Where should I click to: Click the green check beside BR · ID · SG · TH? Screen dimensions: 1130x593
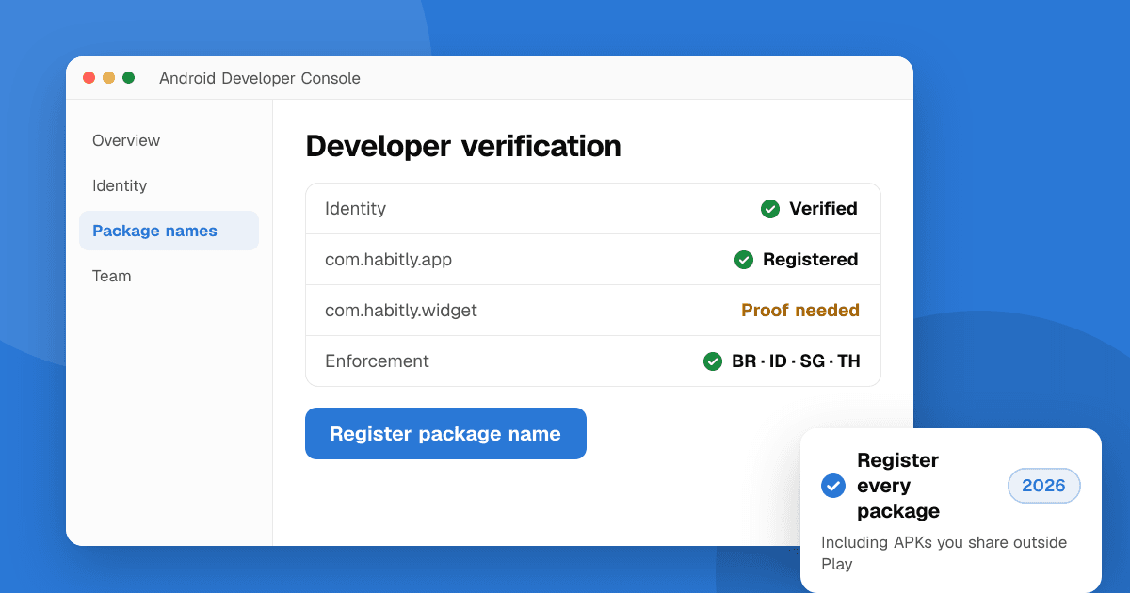713,361
